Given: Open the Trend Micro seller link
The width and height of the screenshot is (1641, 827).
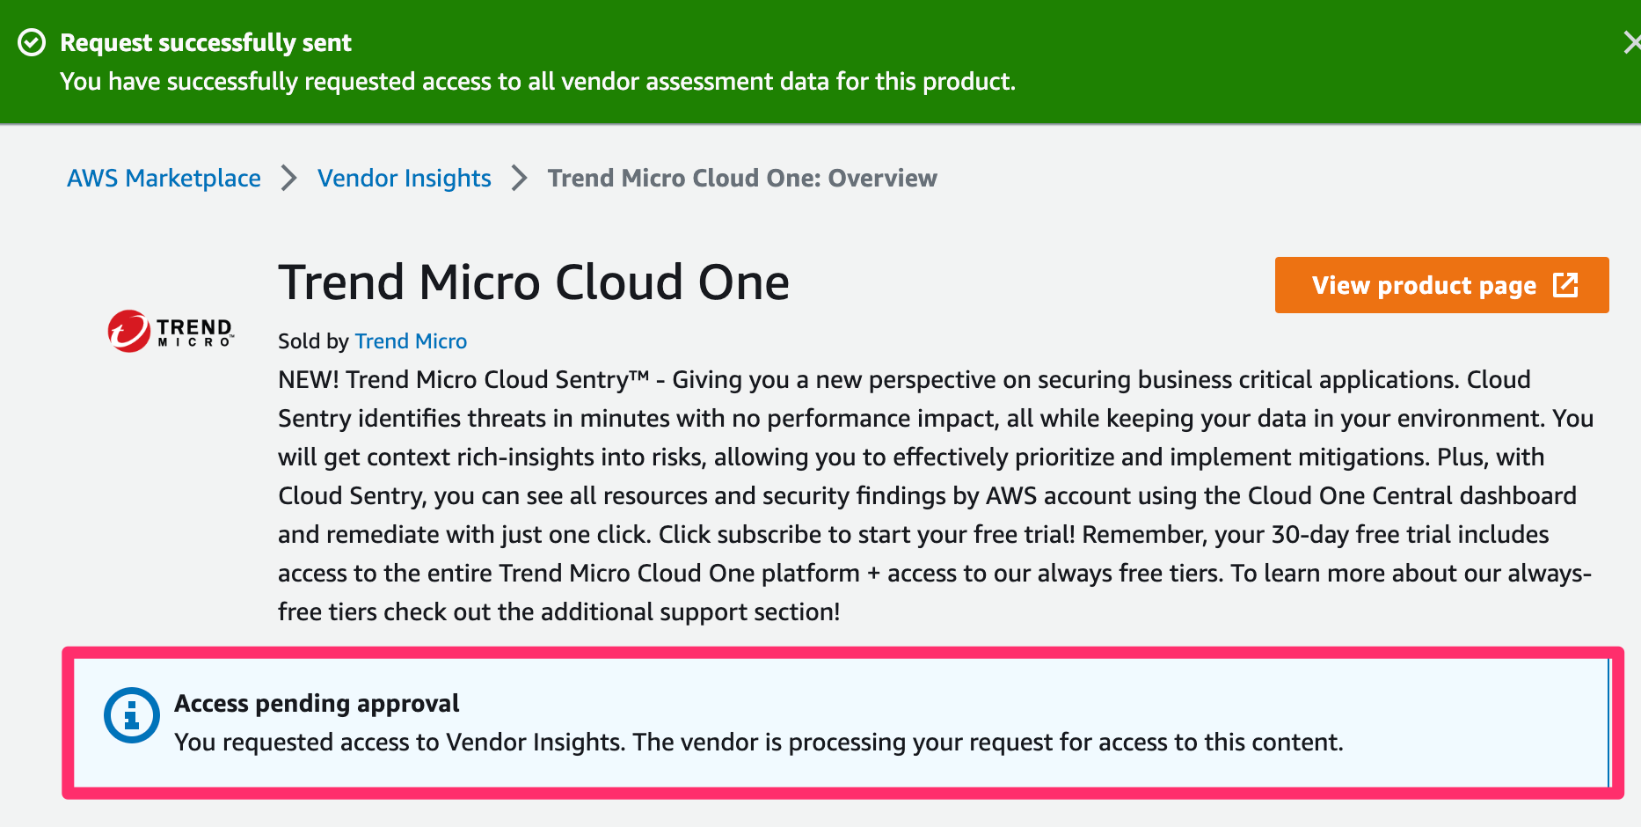Looking at the screenshot, I should tap(410, 341).
